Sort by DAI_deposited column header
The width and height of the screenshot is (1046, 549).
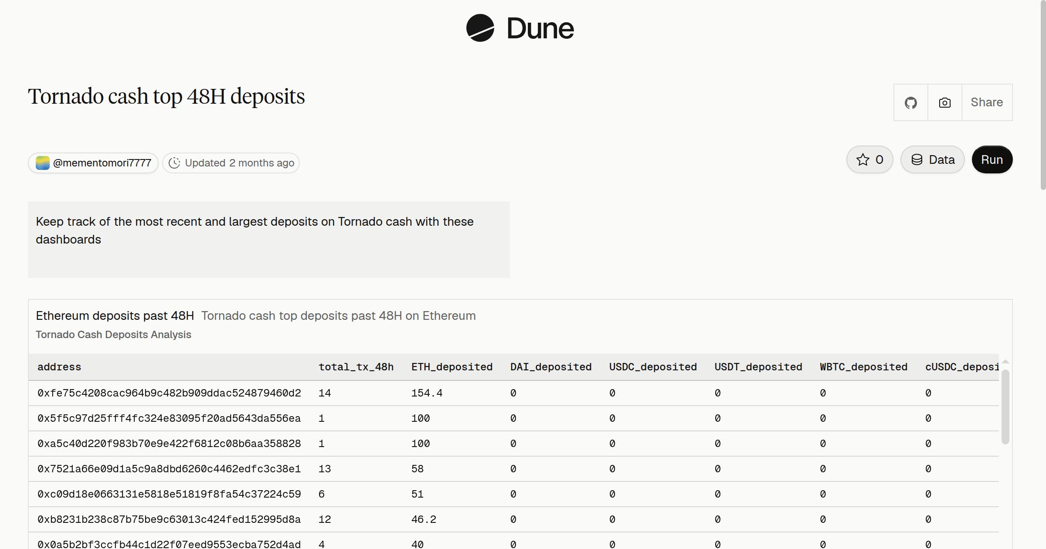[x=551, y=367]
